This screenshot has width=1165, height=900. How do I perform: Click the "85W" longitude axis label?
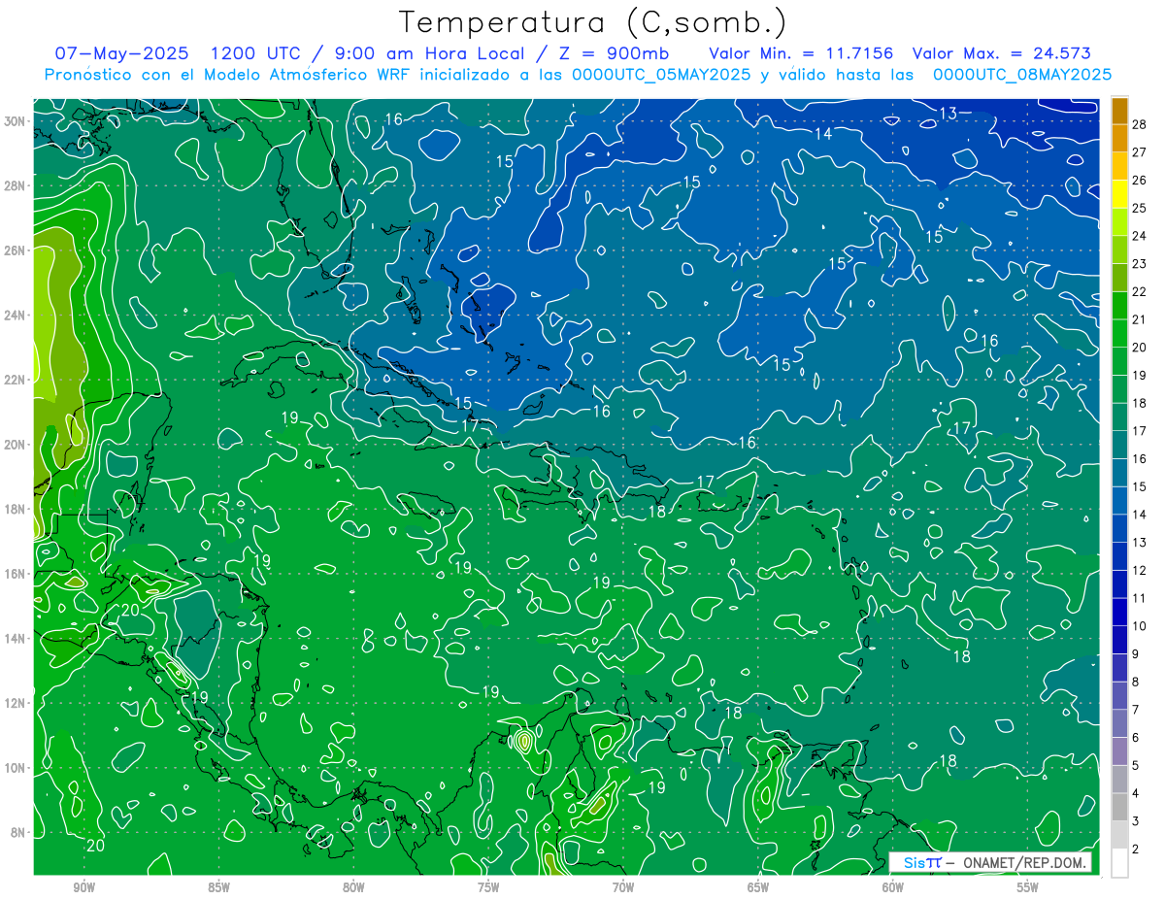point(218,888)
